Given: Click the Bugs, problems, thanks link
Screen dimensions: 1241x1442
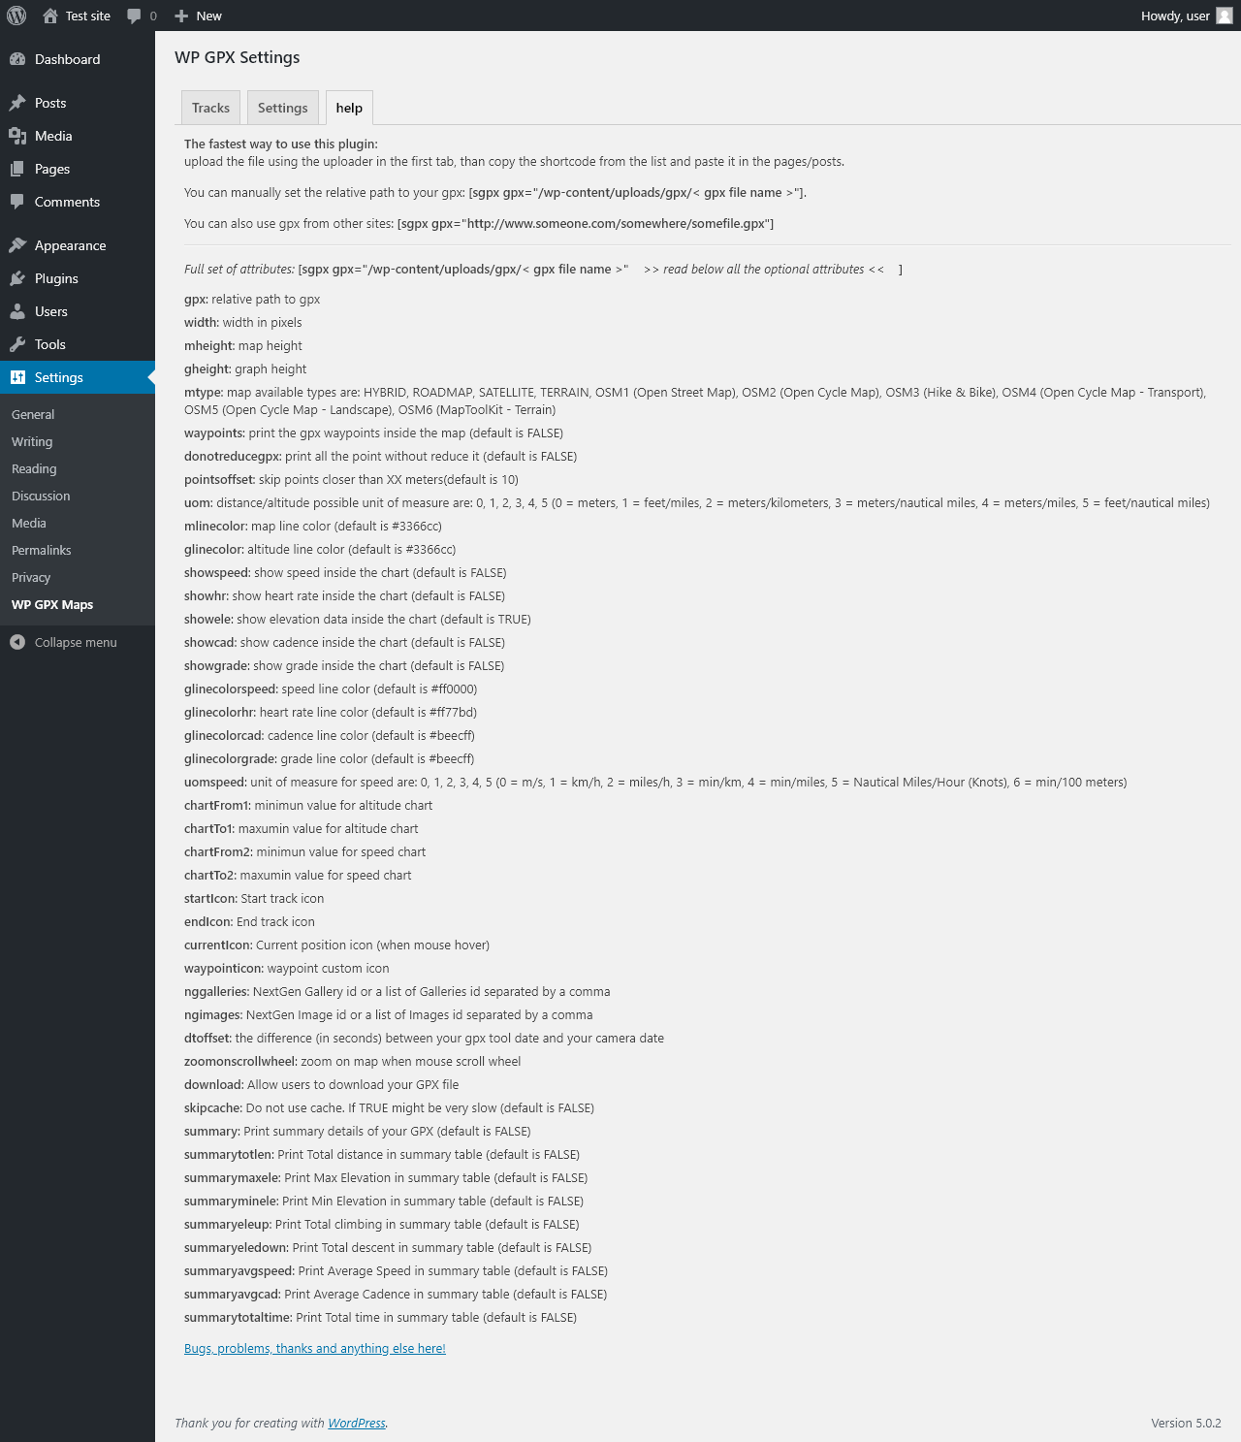Looking at the screenshot, I should click(315, 1348).
